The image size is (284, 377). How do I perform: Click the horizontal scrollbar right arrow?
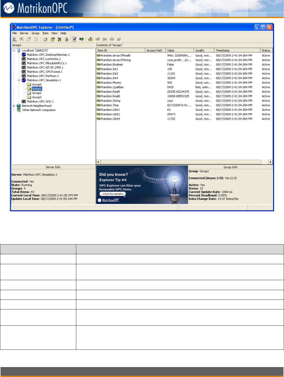tap(270, 162)
